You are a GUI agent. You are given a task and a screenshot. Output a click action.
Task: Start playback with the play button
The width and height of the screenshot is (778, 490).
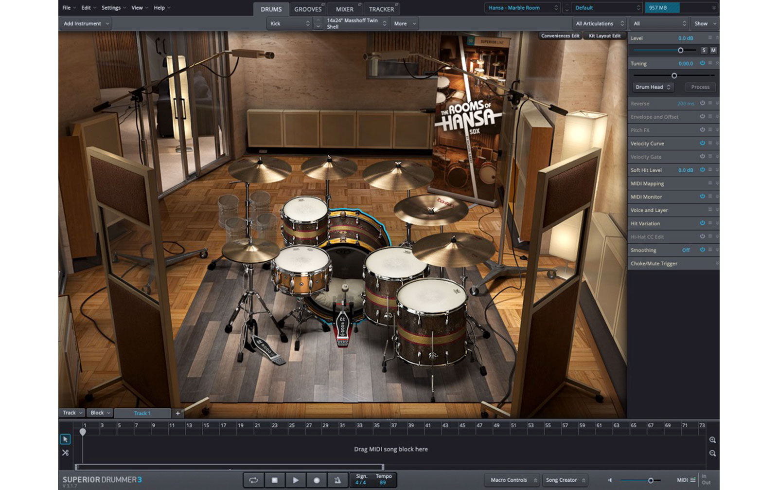(295, 480)
